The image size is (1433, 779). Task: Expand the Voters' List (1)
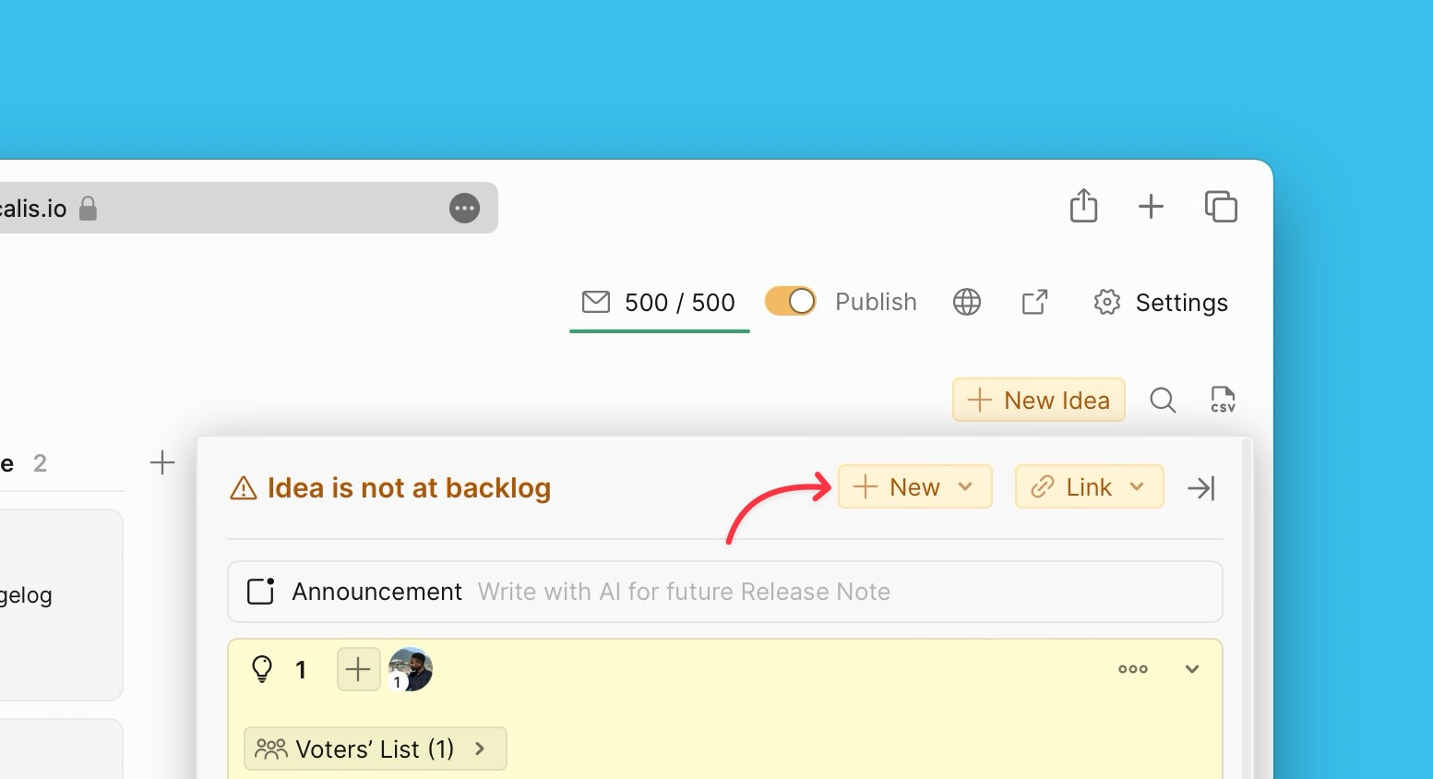coord(375,749)
